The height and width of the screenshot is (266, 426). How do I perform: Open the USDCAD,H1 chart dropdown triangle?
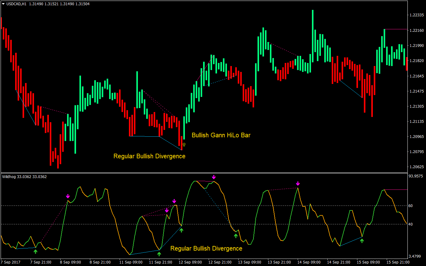coord(3,4)
